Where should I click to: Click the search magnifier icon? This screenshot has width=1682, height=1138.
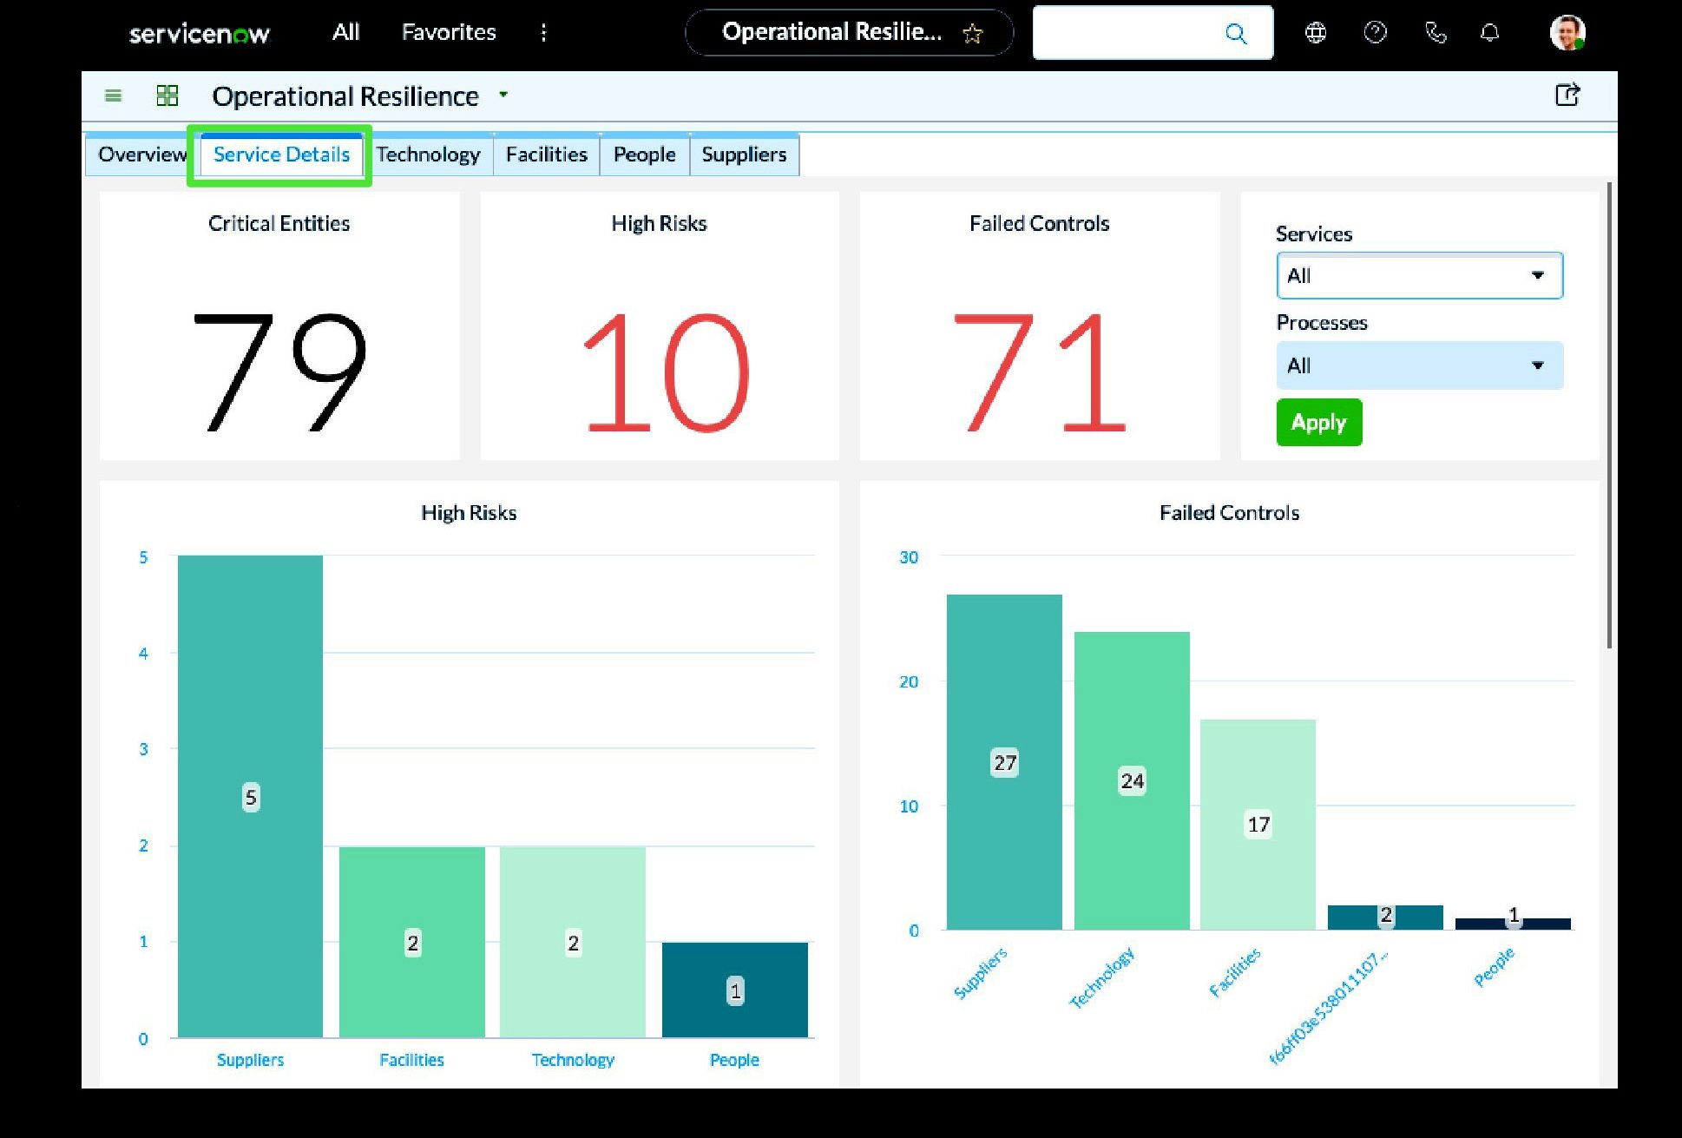pyautogui.click(x=1236, y=34)
